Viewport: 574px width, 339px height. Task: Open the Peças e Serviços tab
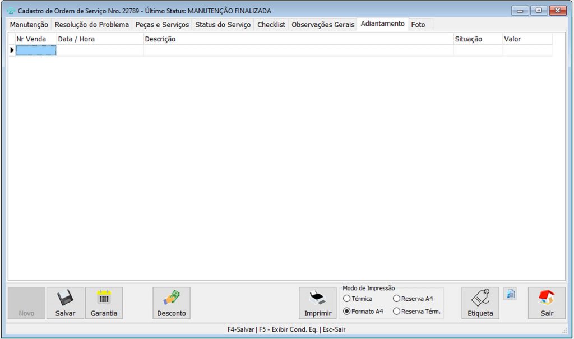(x=162, y=25)
